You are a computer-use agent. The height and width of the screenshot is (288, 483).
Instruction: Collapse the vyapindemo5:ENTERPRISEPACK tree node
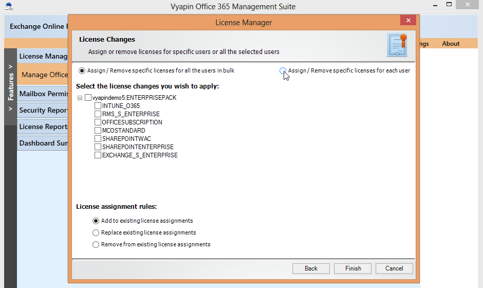point(80,98)
